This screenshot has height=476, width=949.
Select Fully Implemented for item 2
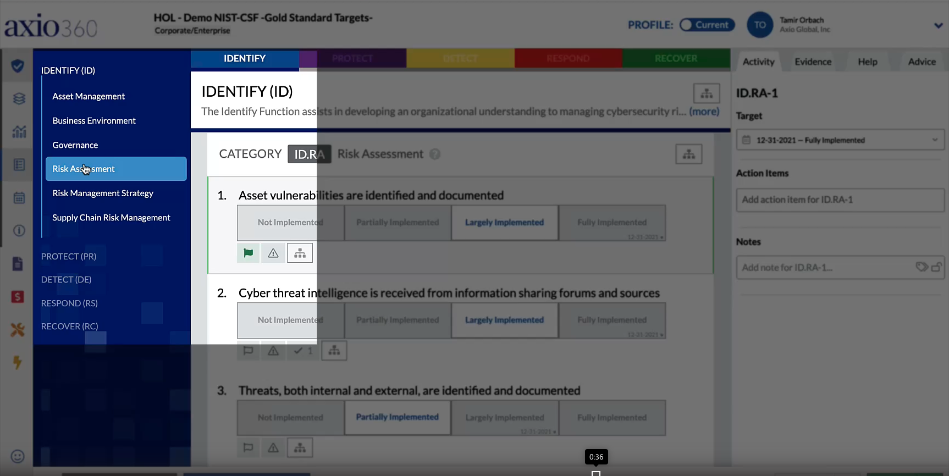point(612,320)
